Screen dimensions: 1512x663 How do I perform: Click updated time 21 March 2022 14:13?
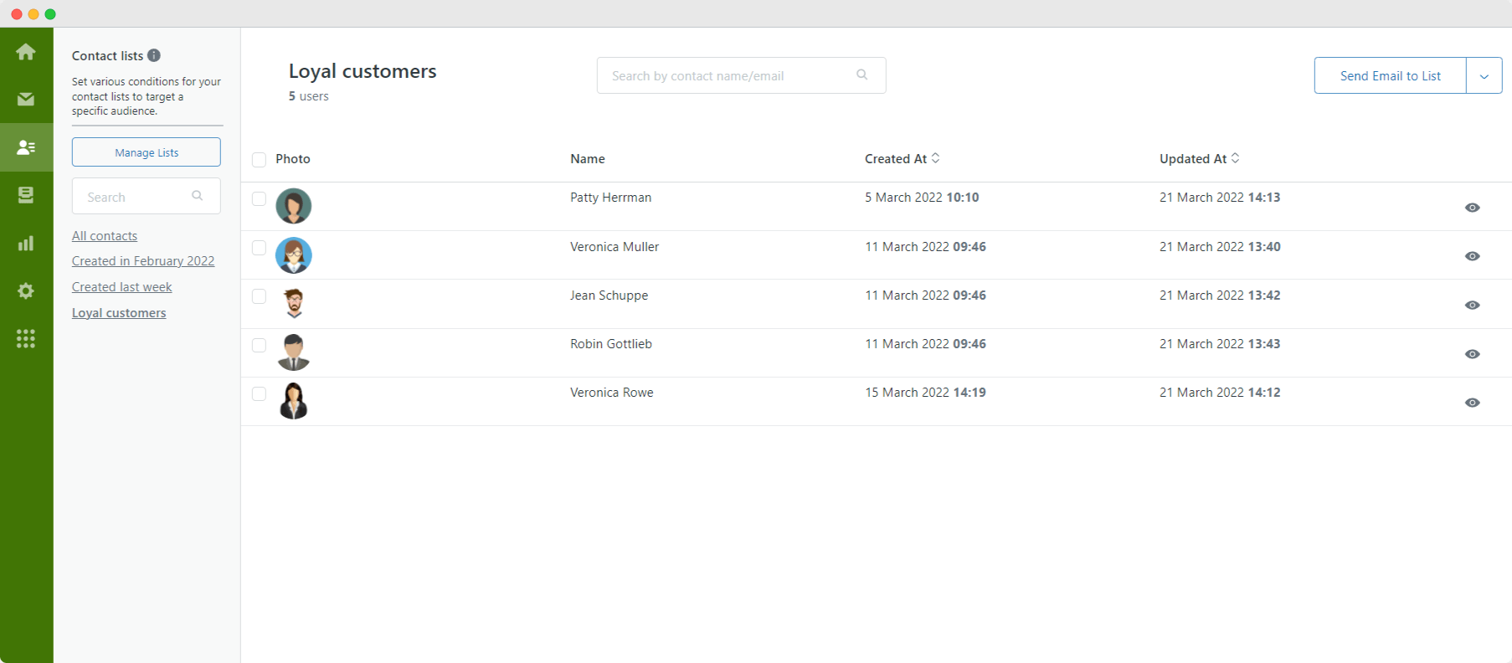coord(1220,198)
